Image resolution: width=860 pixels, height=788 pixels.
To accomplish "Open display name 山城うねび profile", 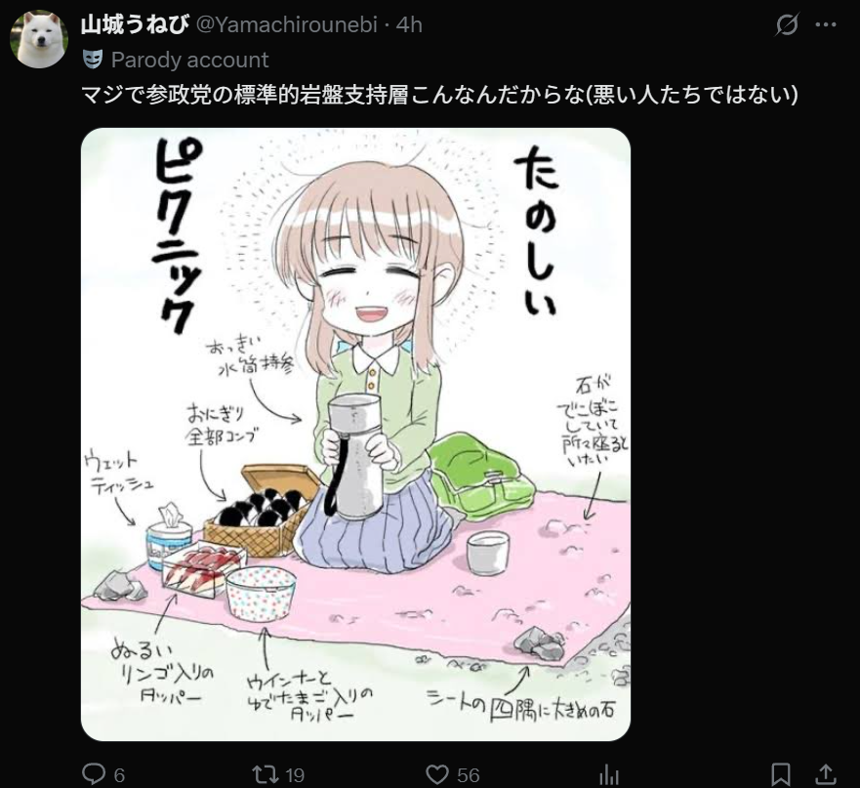I will click(135, 24).
